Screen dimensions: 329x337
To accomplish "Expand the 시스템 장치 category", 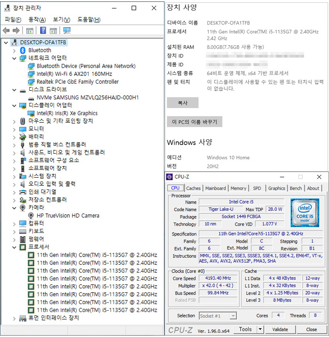I will (x=14, y=177).
